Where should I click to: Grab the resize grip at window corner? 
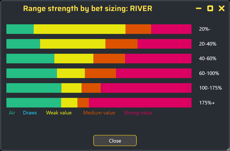(x=228, y=149)
